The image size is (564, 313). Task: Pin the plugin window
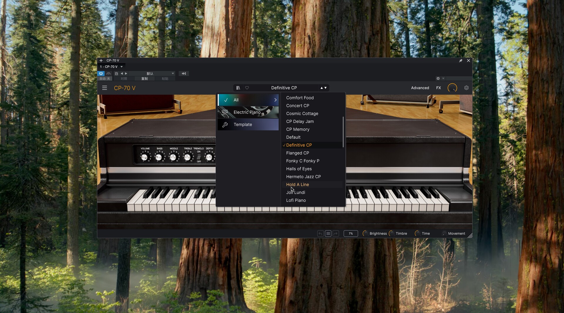click(x=461, y=60)
